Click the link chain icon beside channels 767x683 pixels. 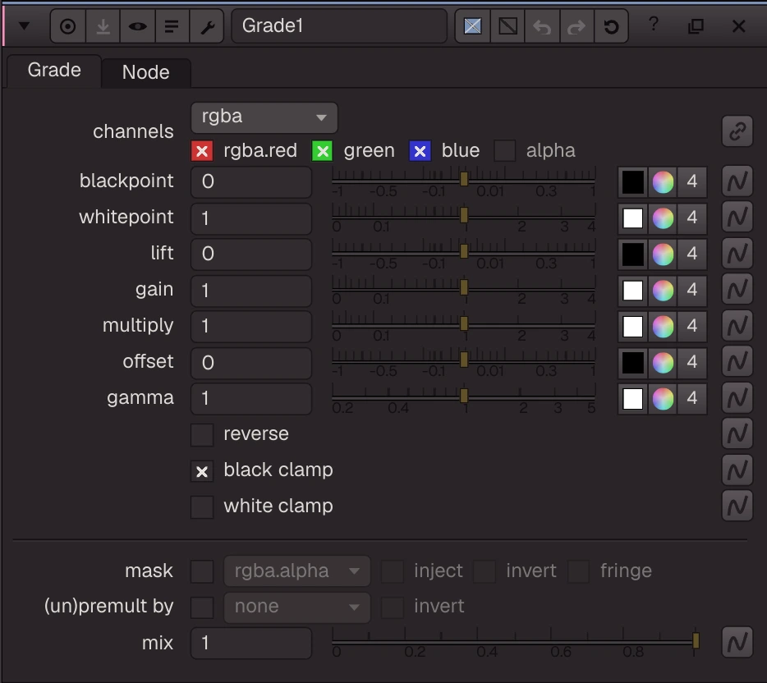click(737, 131)
